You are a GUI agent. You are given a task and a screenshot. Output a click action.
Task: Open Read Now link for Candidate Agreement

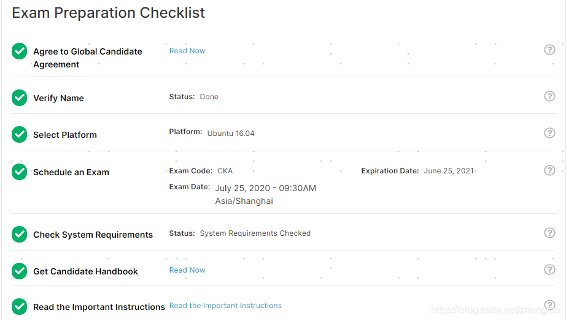point(187,51)
